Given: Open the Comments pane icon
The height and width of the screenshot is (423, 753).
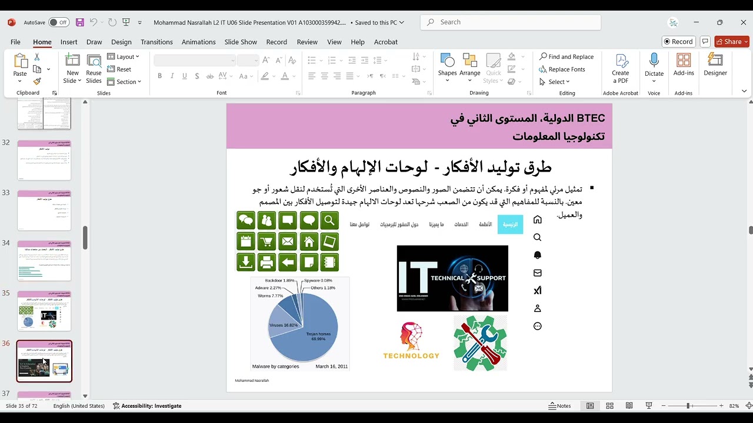Looking at the screenshot, I should pos(705,42).
